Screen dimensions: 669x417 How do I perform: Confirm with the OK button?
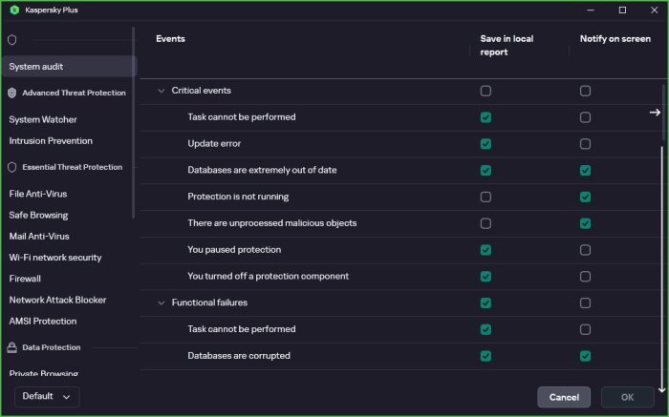[x=627, y=397]
